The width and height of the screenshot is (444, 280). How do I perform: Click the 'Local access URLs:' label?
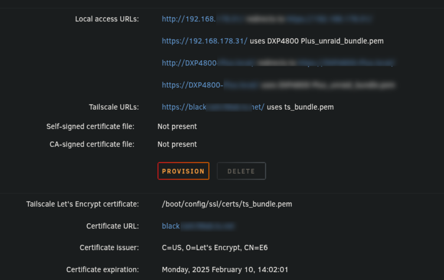pos(107,19)
